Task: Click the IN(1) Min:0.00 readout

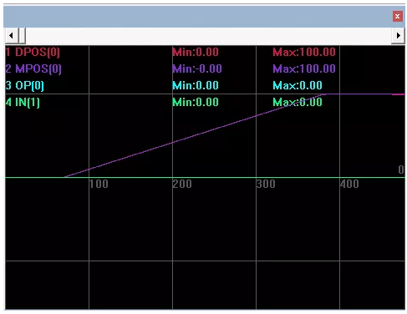Action: 196,102
